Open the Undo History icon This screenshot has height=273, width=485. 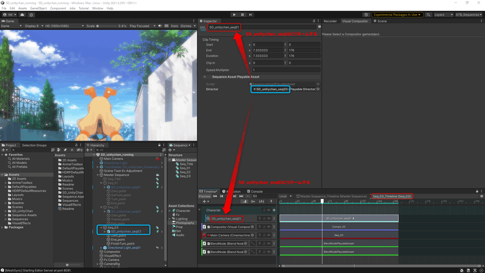(366, 15)
